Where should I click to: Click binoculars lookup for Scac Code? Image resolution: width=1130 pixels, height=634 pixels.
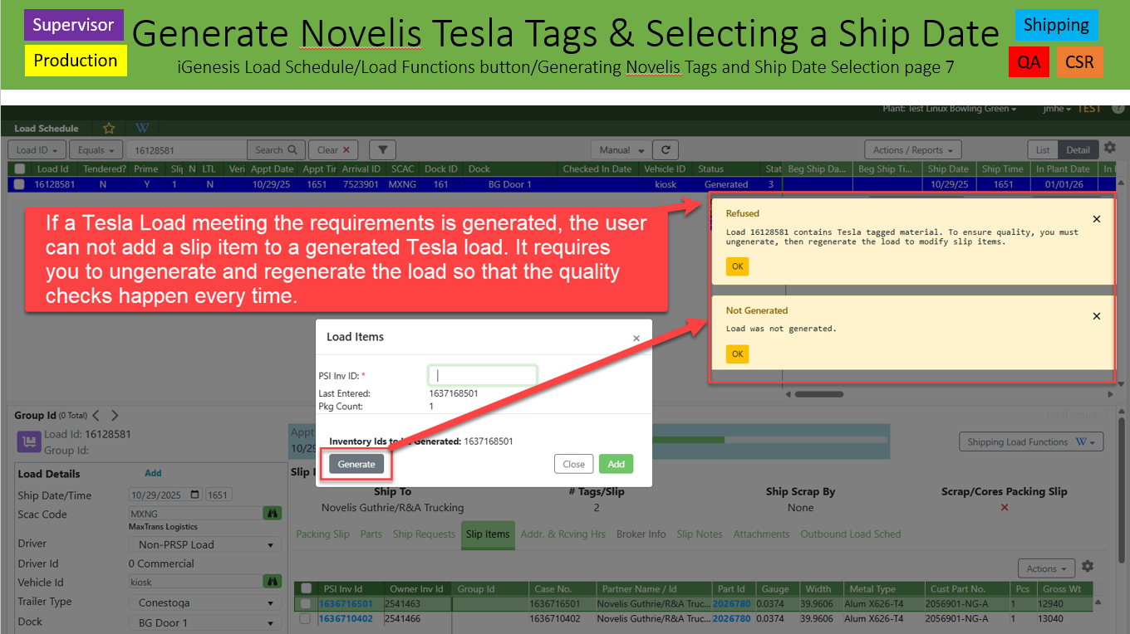(x=272, y=514)
